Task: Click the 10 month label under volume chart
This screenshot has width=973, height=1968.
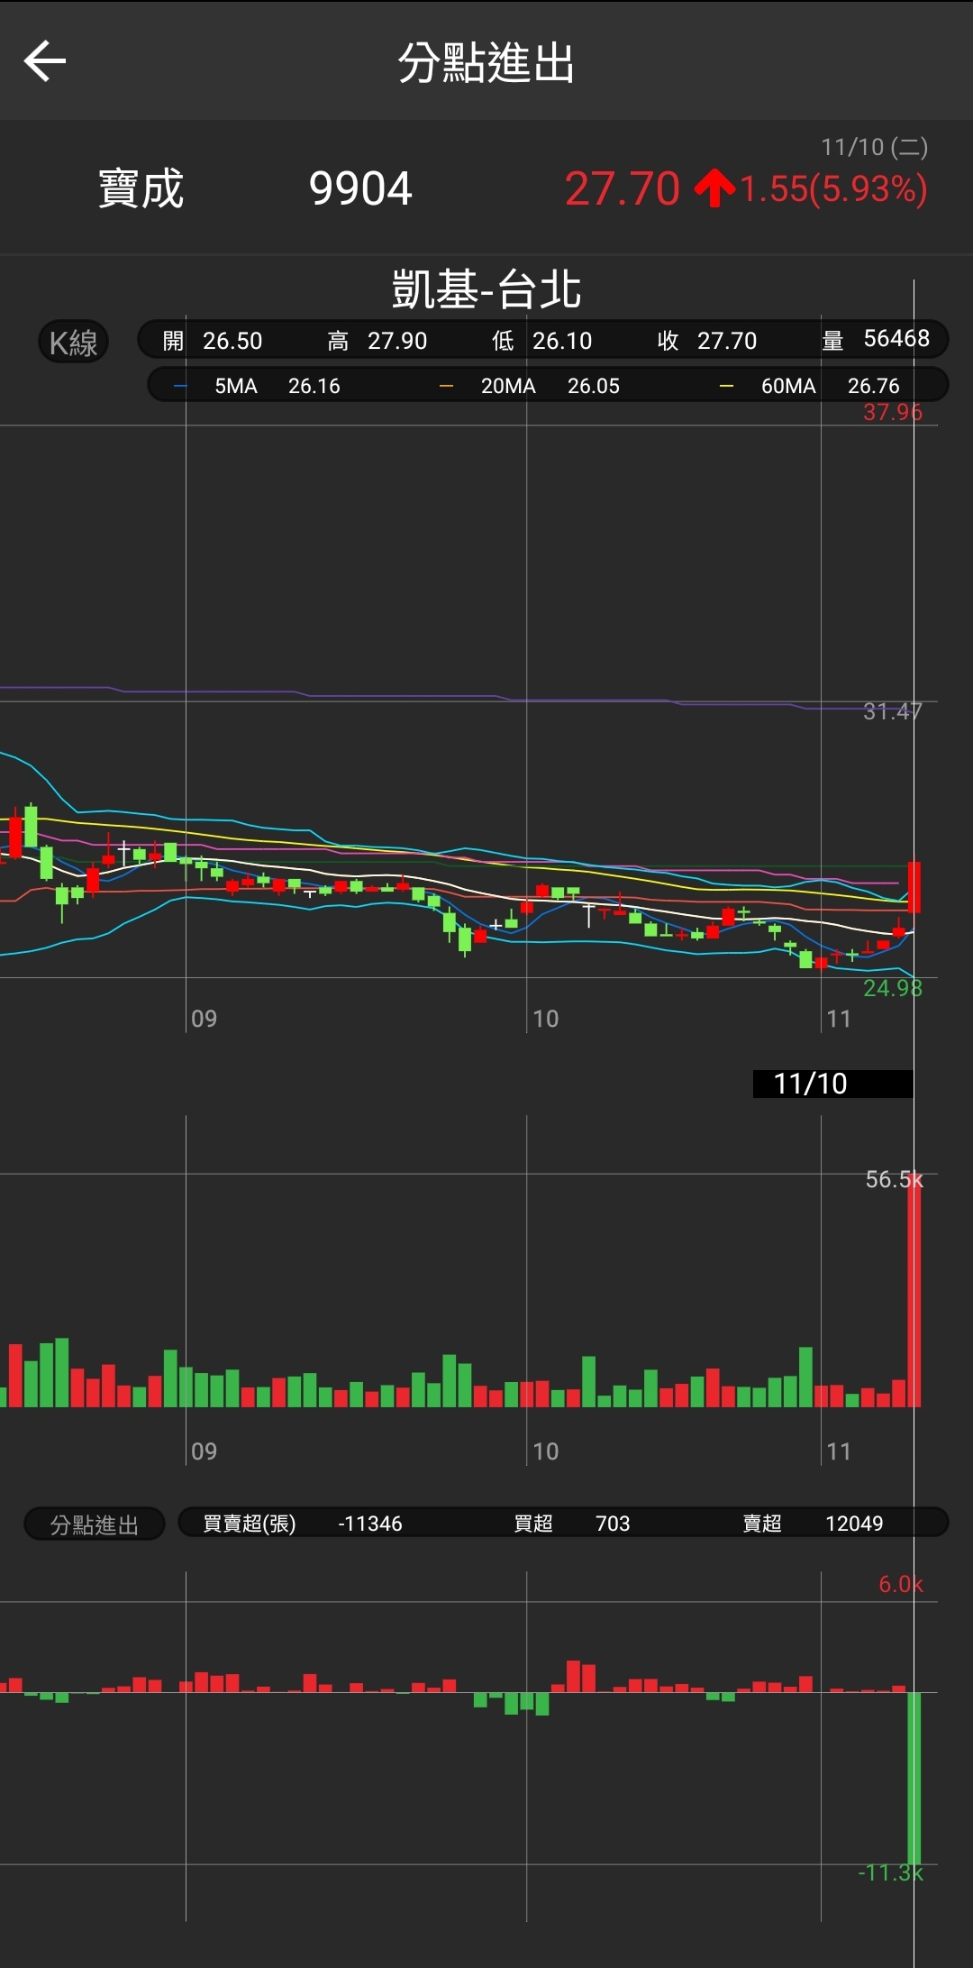Action: click(545, 1451)
